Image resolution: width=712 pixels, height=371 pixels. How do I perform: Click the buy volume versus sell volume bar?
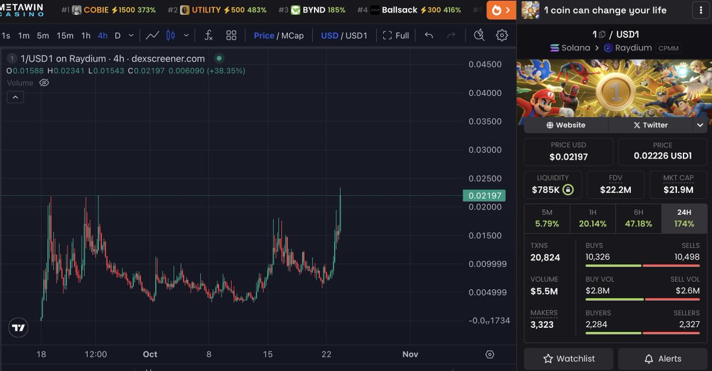tap(643, 299)
